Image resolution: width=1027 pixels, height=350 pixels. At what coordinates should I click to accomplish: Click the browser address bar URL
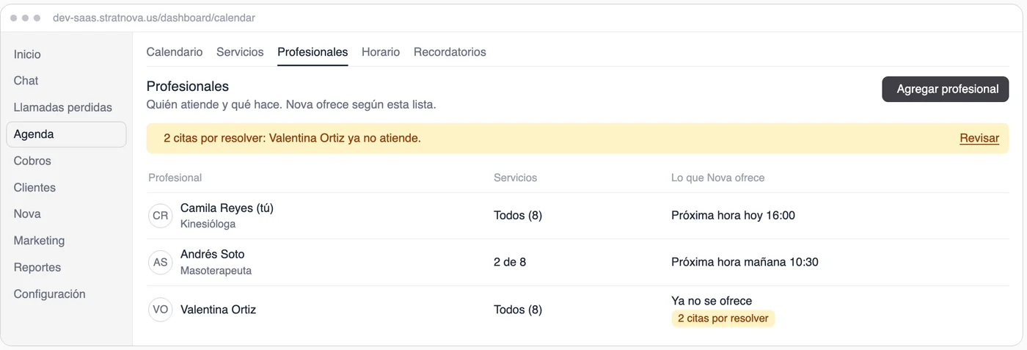154,18
